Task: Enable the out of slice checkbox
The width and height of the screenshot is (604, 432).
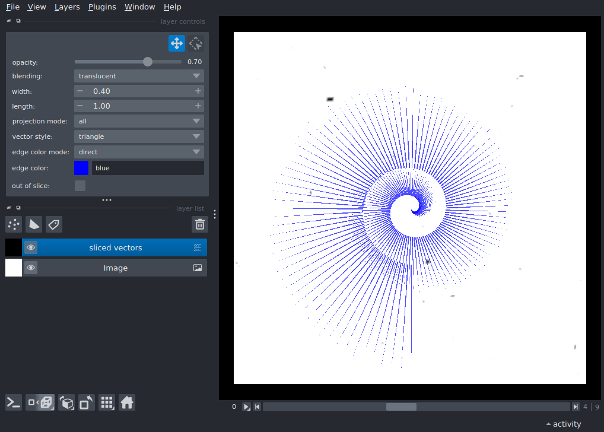Action: pos(80,186)
